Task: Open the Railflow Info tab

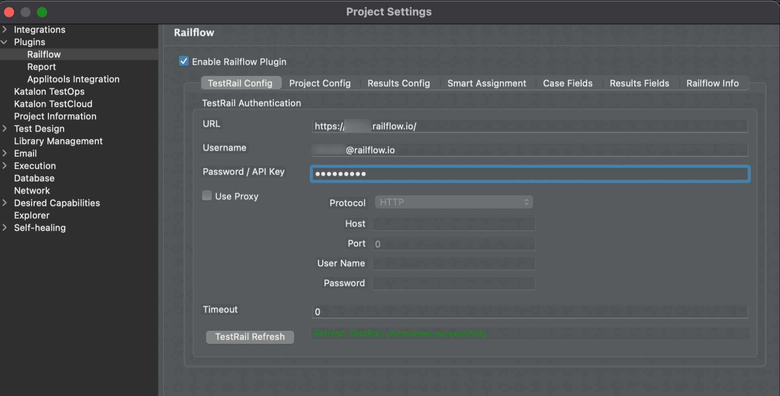Action: (x=712, y=83)
